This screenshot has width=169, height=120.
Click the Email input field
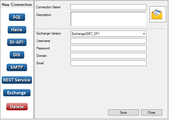click(x=108, y=63)
